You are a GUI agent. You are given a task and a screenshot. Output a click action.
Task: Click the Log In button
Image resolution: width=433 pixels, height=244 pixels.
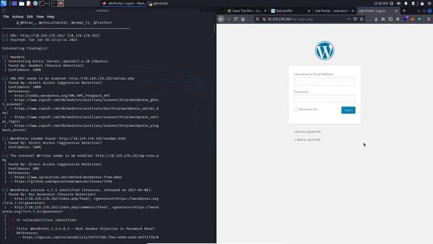point(348,110)
